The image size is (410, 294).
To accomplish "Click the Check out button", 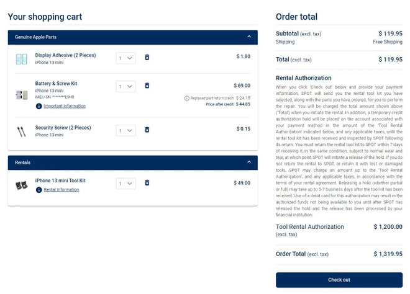I will click(x=339, y=280).
